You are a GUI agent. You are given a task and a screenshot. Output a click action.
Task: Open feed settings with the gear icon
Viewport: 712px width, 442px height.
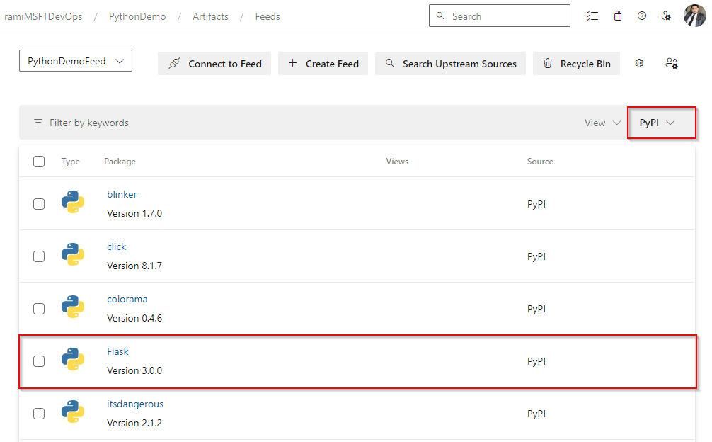[638, 63]
